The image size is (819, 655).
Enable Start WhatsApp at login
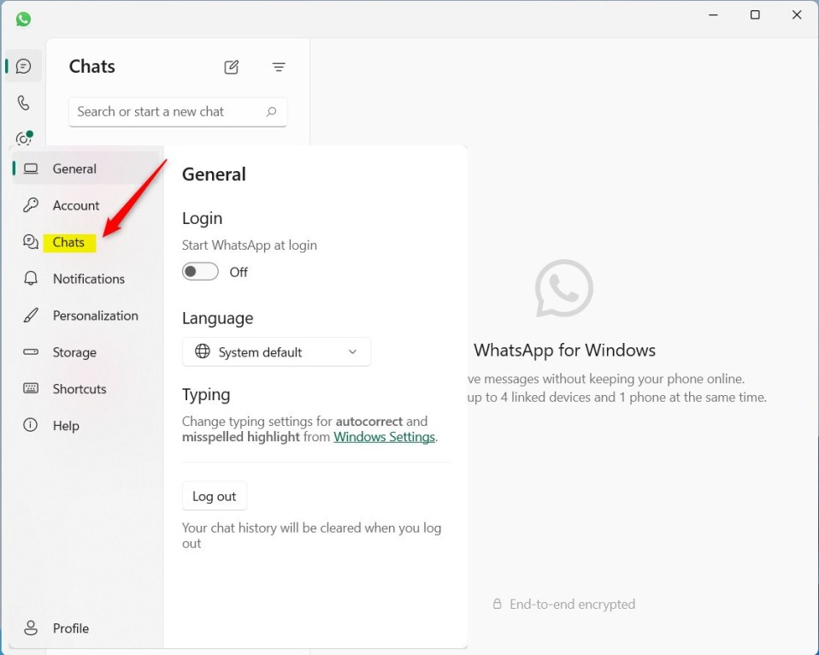point(200,271)
